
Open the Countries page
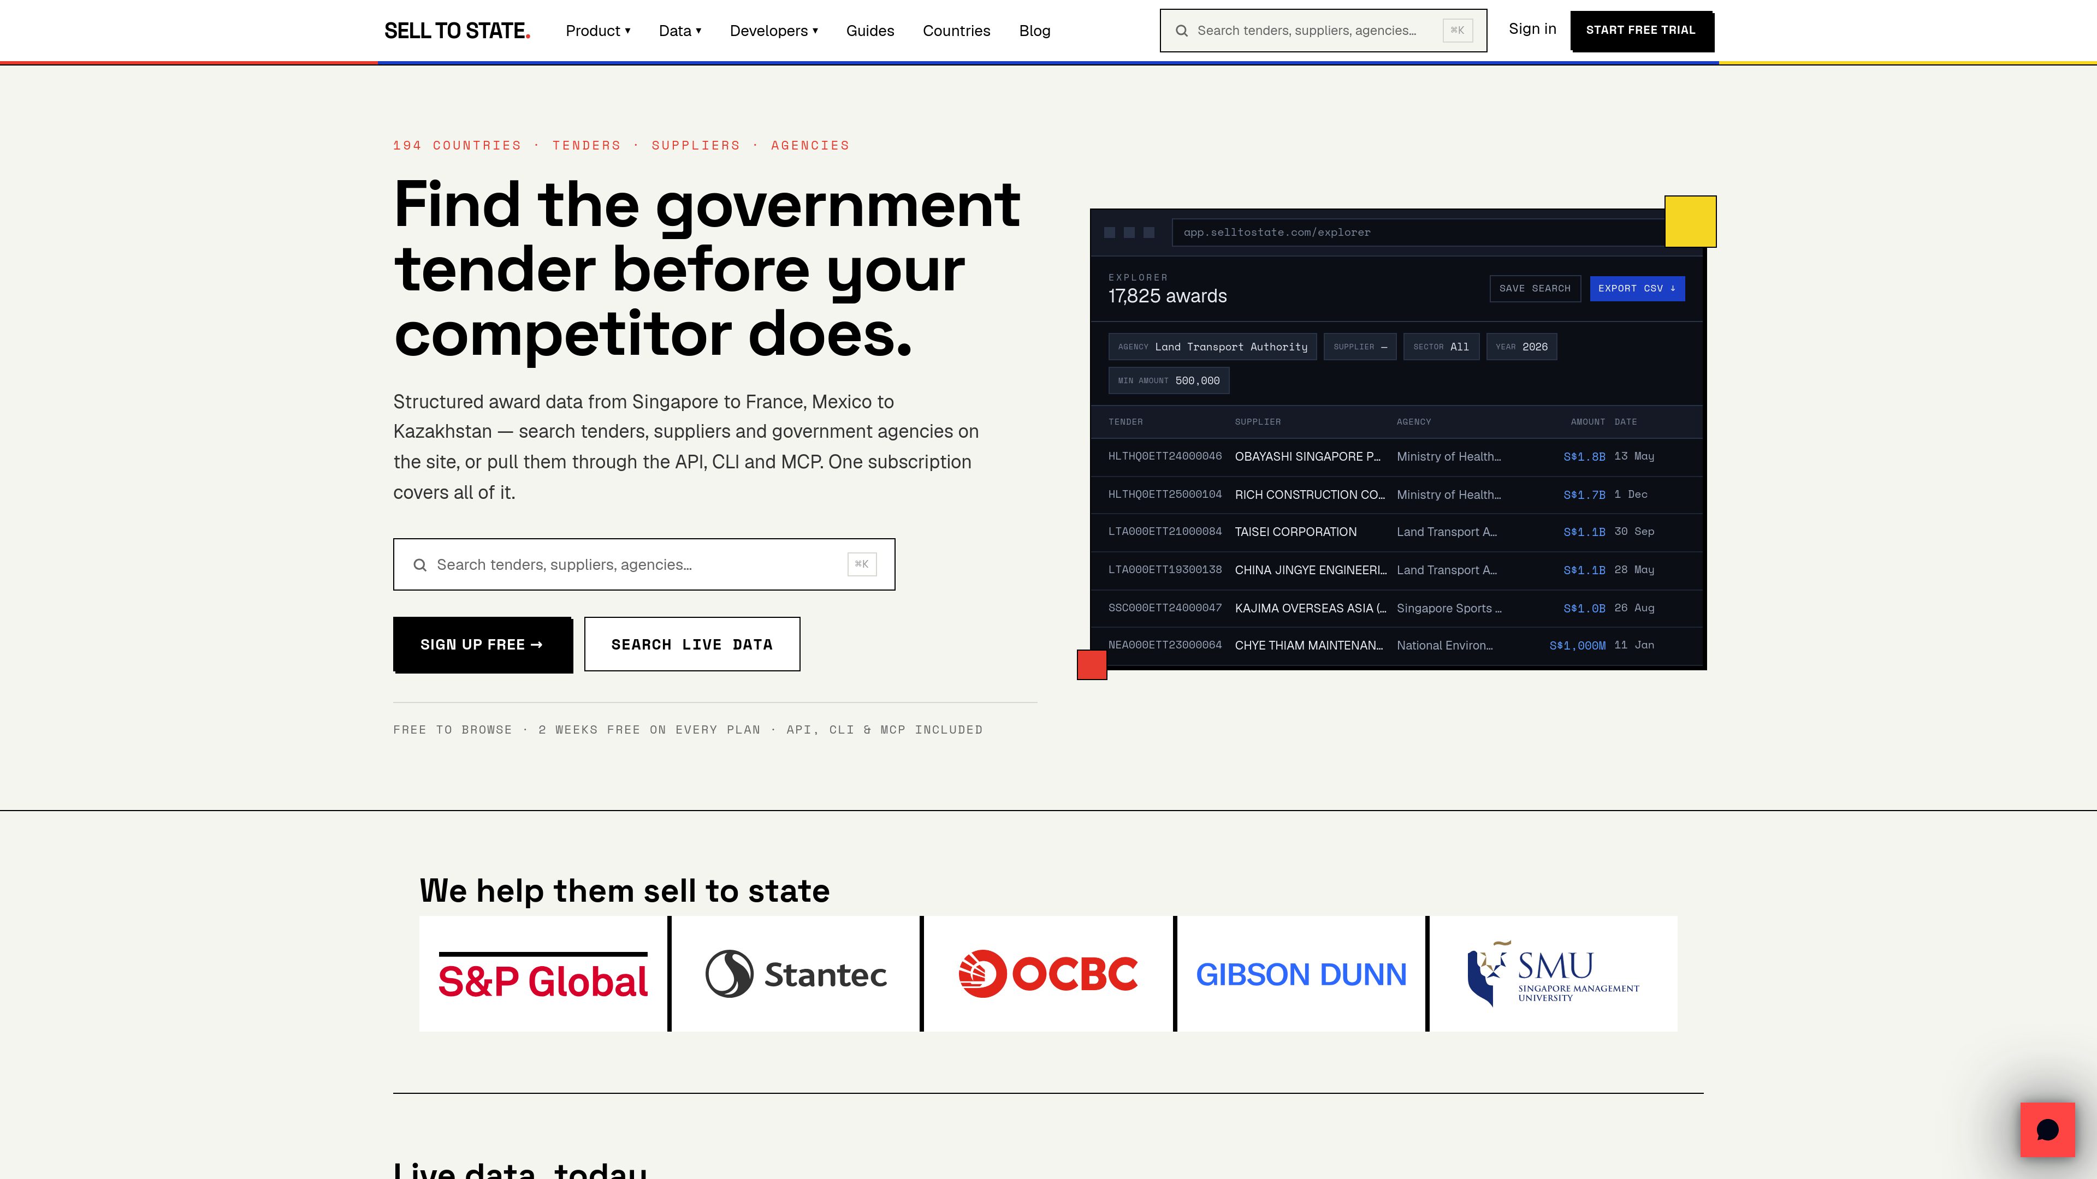click(x=956, y=31)
